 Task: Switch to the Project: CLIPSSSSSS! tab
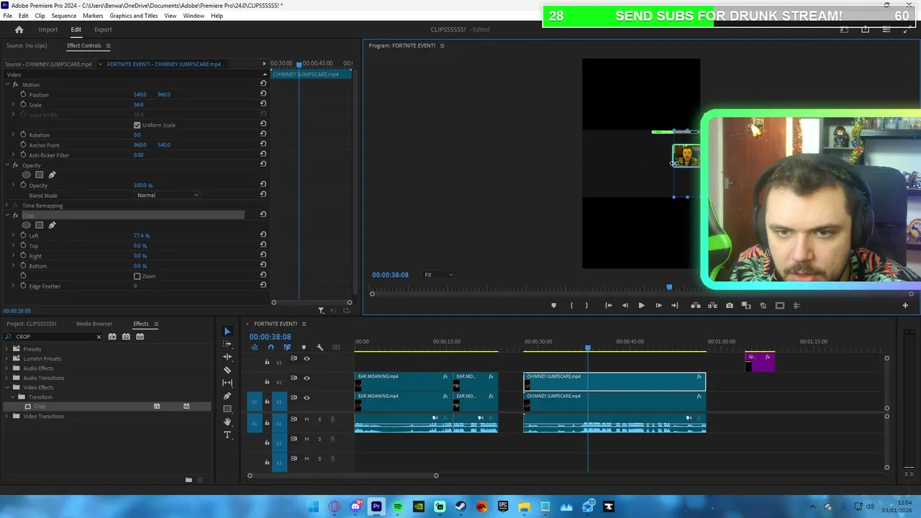coord(31,324)
